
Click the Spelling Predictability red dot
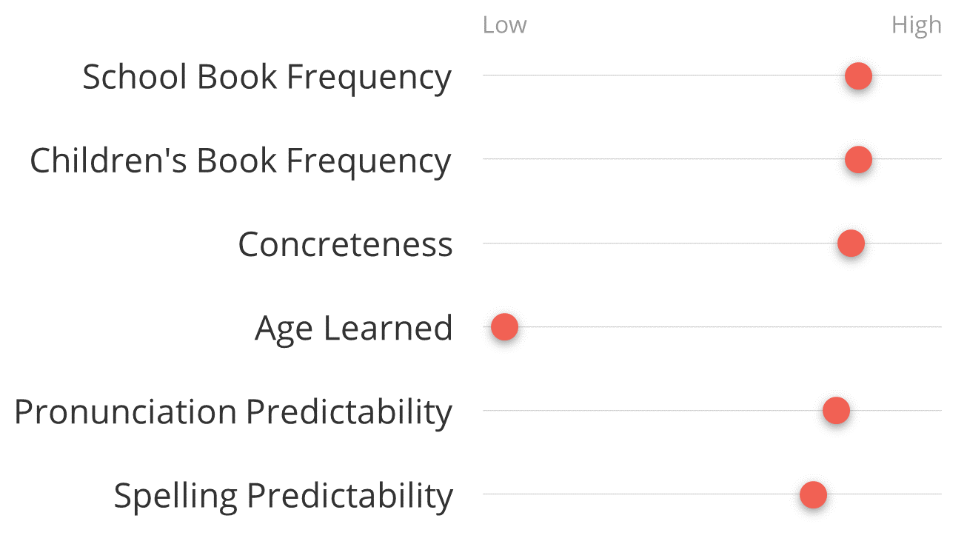point(813,494)
